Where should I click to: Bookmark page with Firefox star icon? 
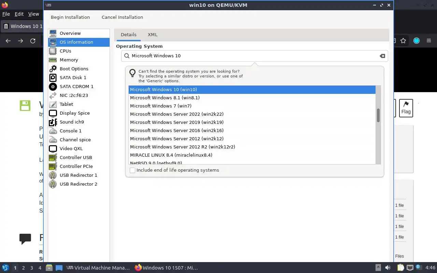[x=403, y=41]
